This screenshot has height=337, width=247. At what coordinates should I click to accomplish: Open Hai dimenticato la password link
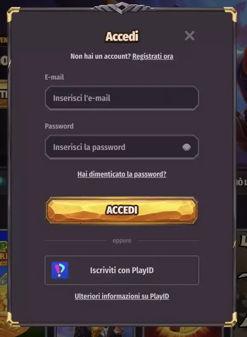click(122, 174)
